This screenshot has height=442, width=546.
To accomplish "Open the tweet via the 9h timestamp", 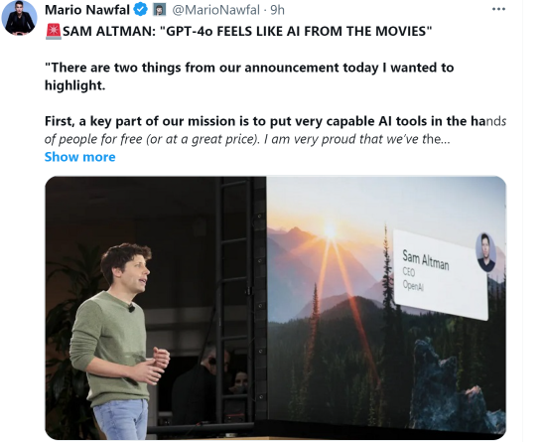I will coord(277,10).
